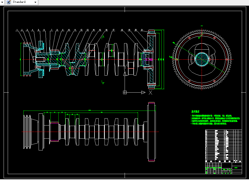The image size is (249, 180).
Task: Select part balloon number 17
Action: [x=113, y=30]
